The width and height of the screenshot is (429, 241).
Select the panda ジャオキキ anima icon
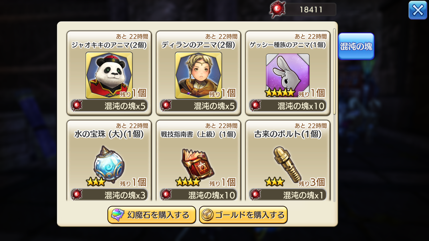pos(109,75)
